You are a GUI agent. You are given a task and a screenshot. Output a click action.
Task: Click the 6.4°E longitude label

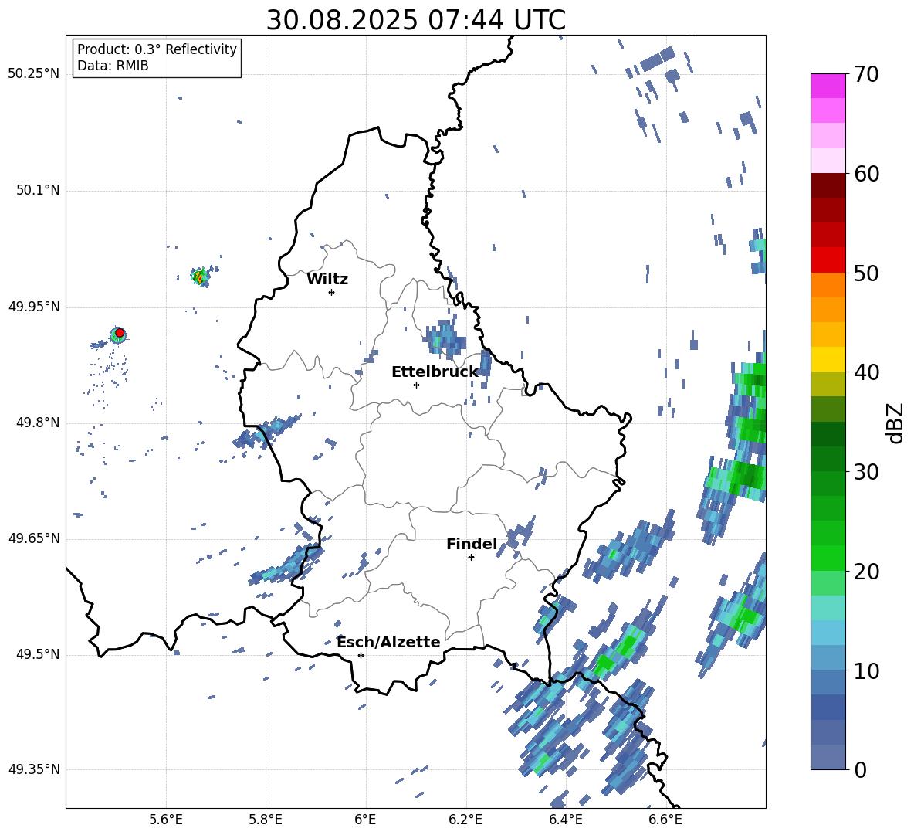(x=565, y=820)
